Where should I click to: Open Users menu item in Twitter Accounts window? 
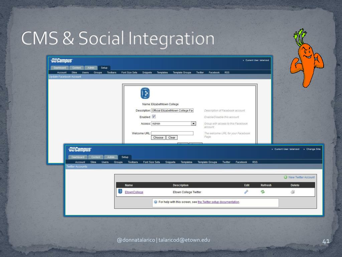[x=105, y=162]
